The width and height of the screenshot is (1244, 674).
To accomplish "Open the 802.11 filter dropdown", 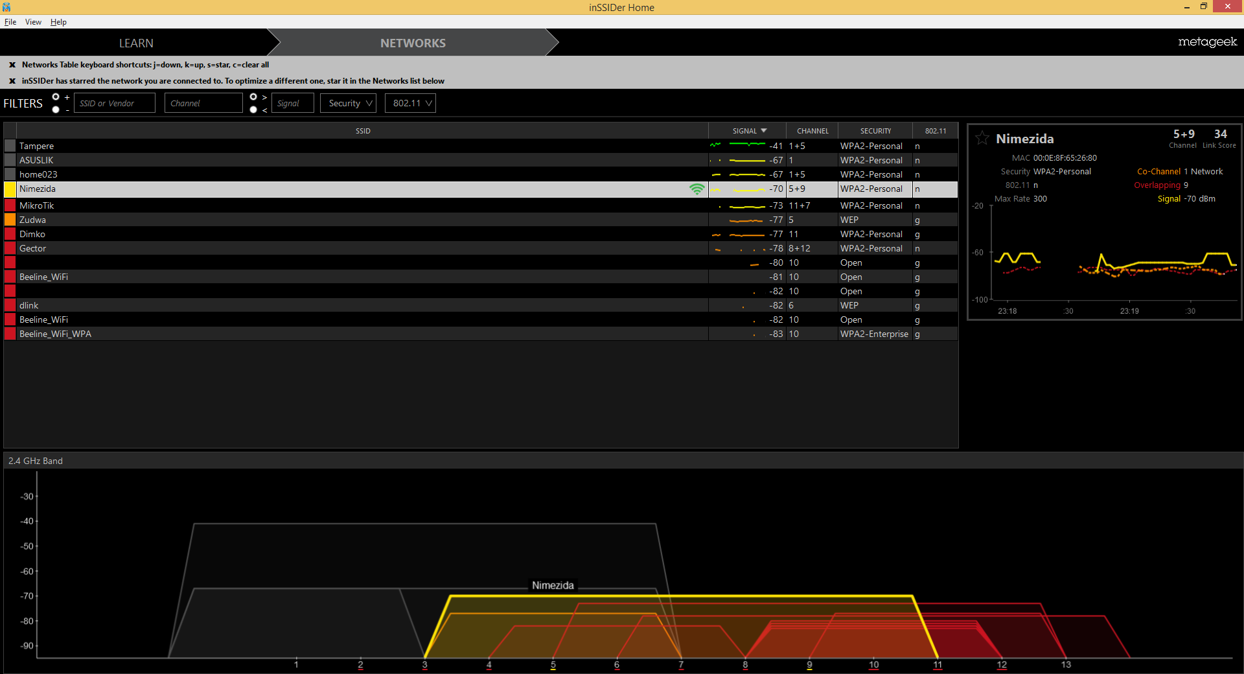I will [410, 103].
